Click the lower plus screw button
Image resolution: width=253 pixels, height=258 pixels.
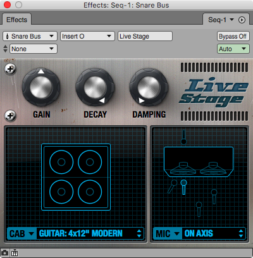pyautogui.click(x=10, y=116)
